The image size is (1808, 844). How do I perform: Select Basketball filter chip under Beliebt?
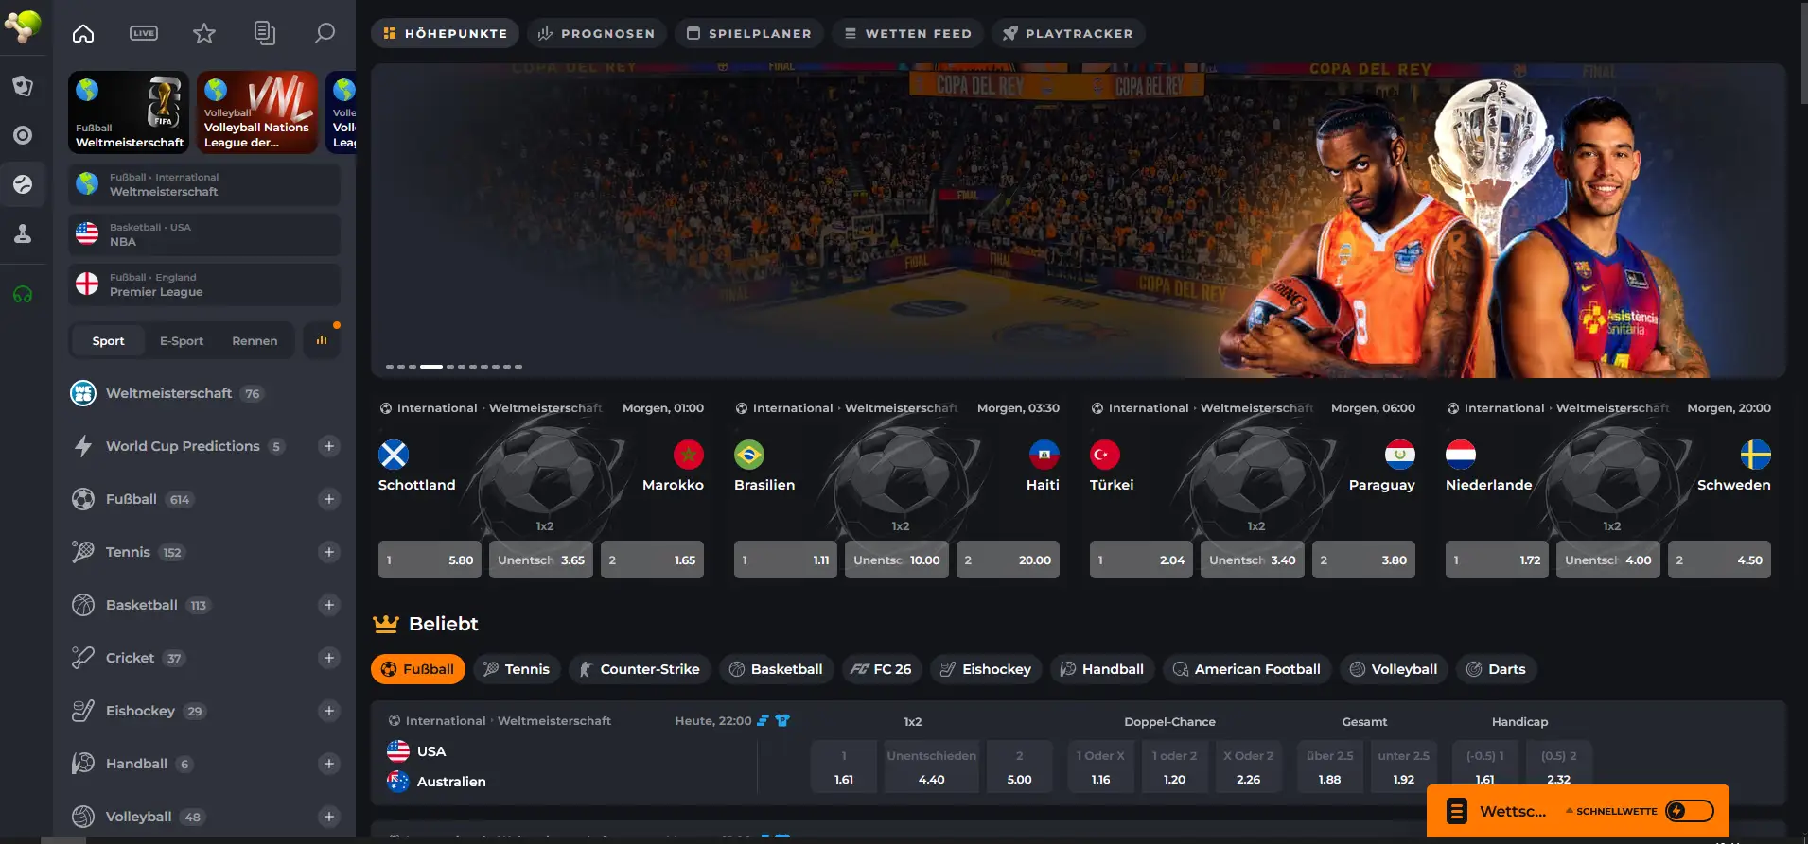pos(776,669)
